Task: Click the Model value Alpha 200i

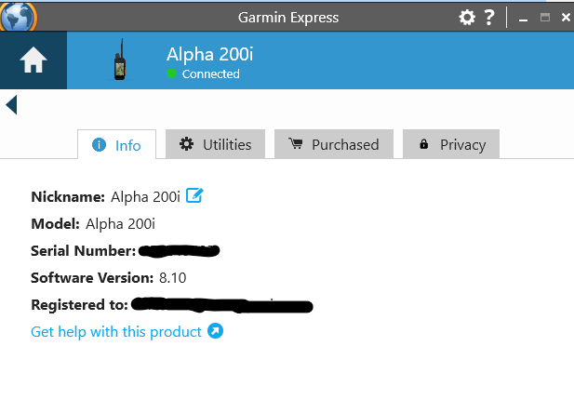Action: coord(120,223)
